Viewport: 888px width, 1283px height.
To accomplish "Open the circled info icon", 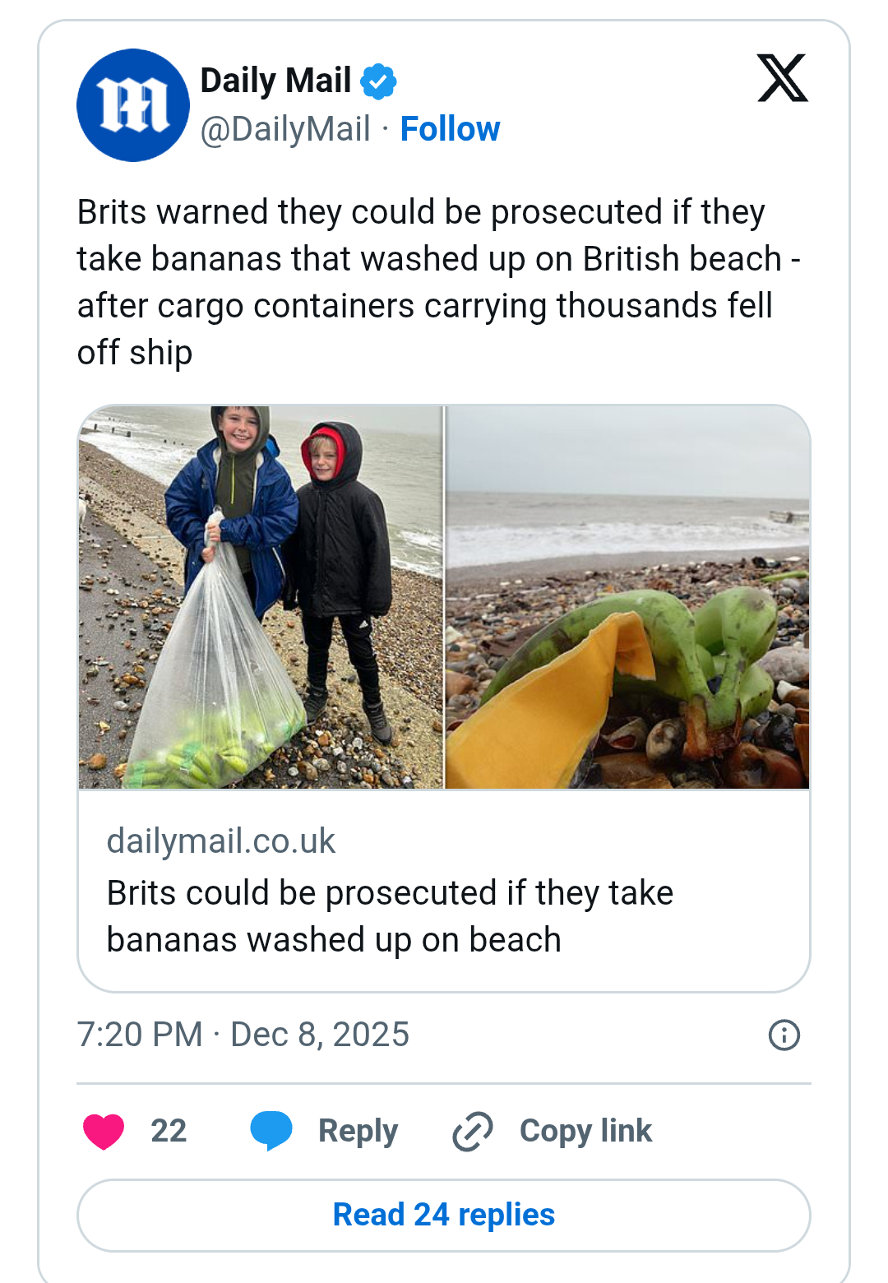I will 784,1035.
